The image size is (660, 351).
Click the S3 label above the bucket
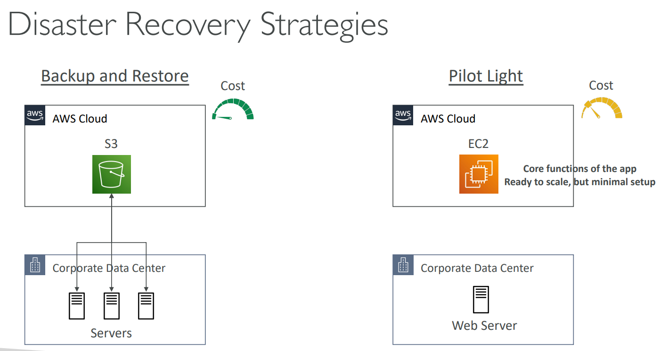point(111,144)
